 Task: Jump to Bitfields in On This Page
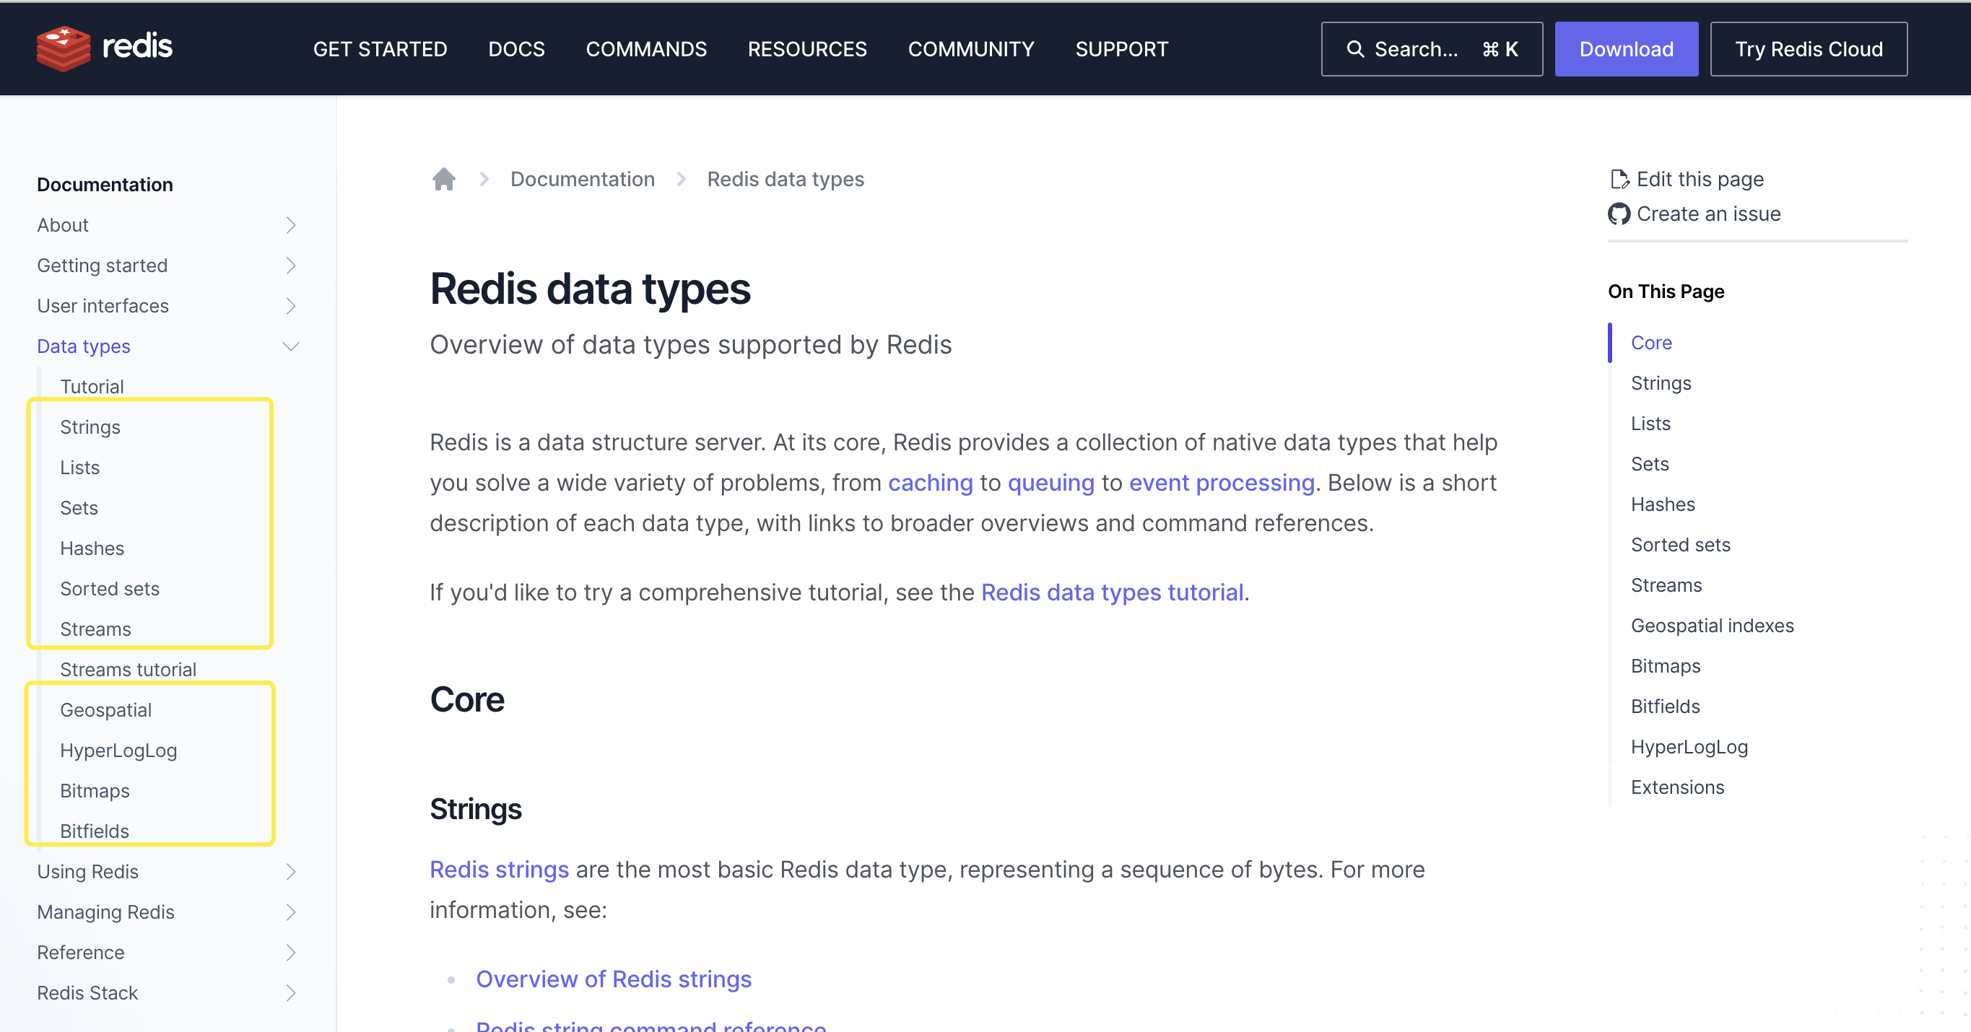click(x=1665, y=707)
